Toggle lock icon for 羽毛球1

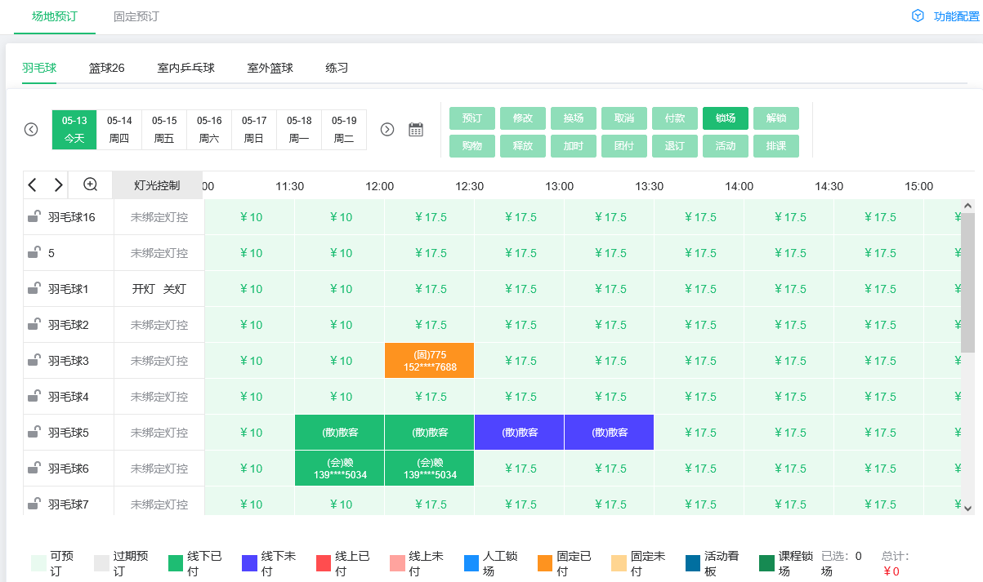coord(34,288)
